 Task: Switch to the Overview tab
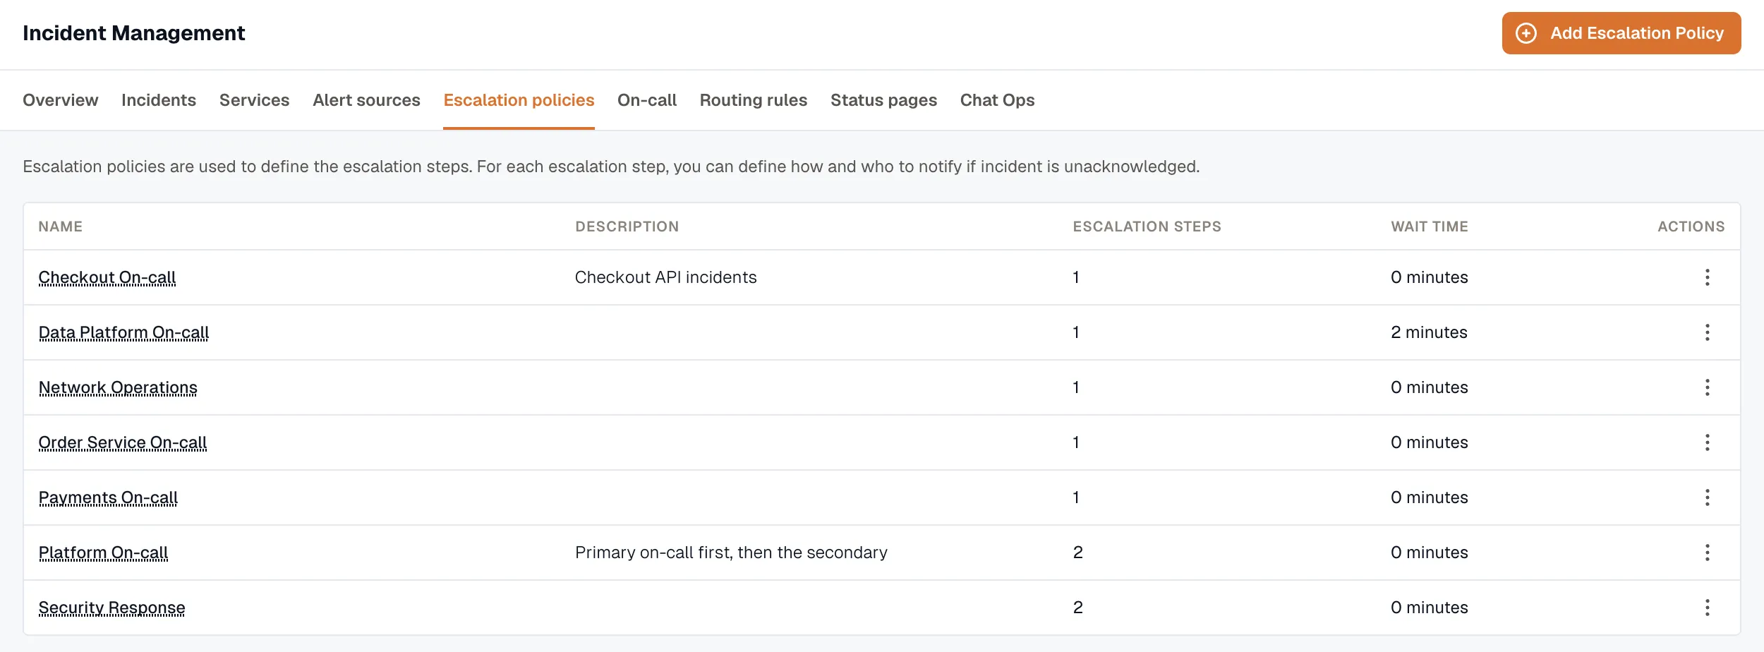click(x=61, y=100)
